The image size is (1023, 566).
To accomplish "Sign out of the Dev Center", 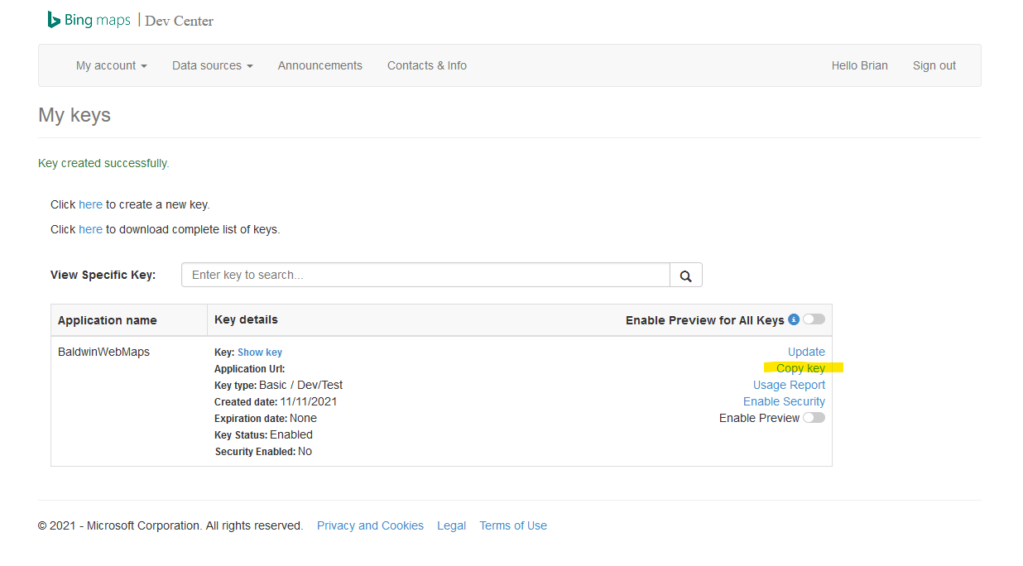I will click(934, 65).
